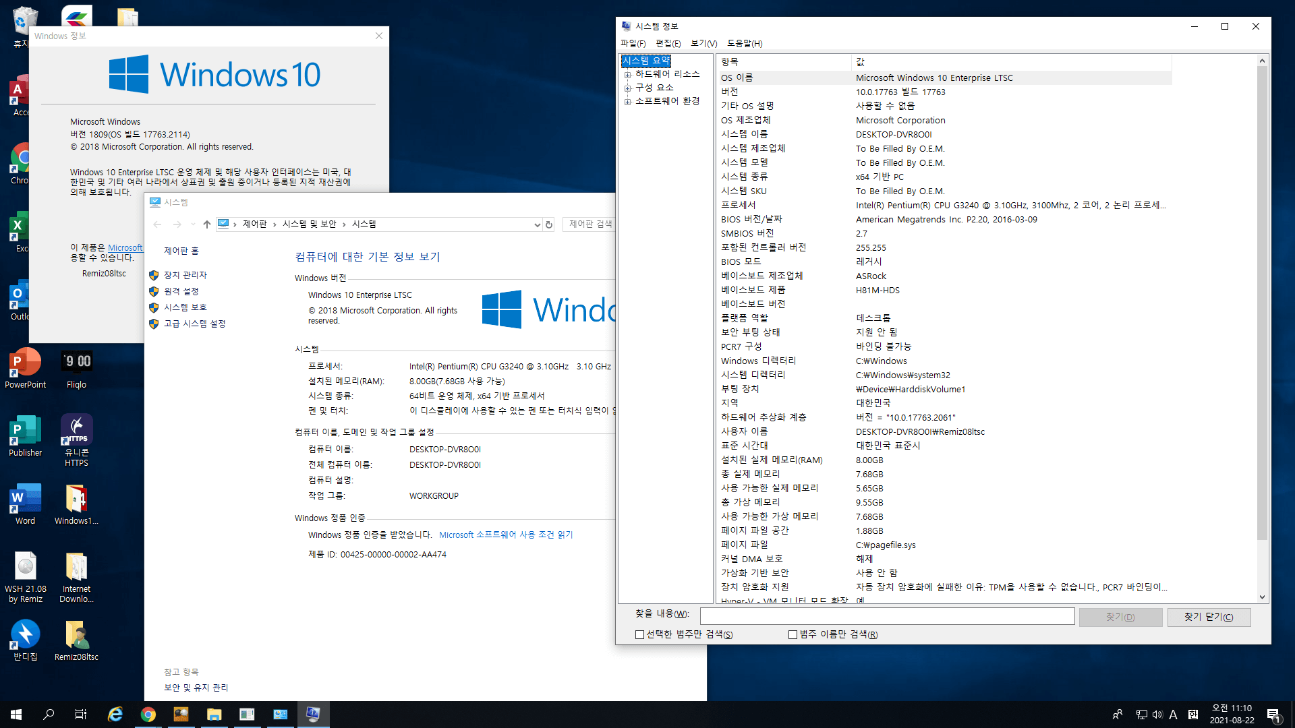Open 시스템 보호 link
Screen dimensions: 1295x728
185,307
